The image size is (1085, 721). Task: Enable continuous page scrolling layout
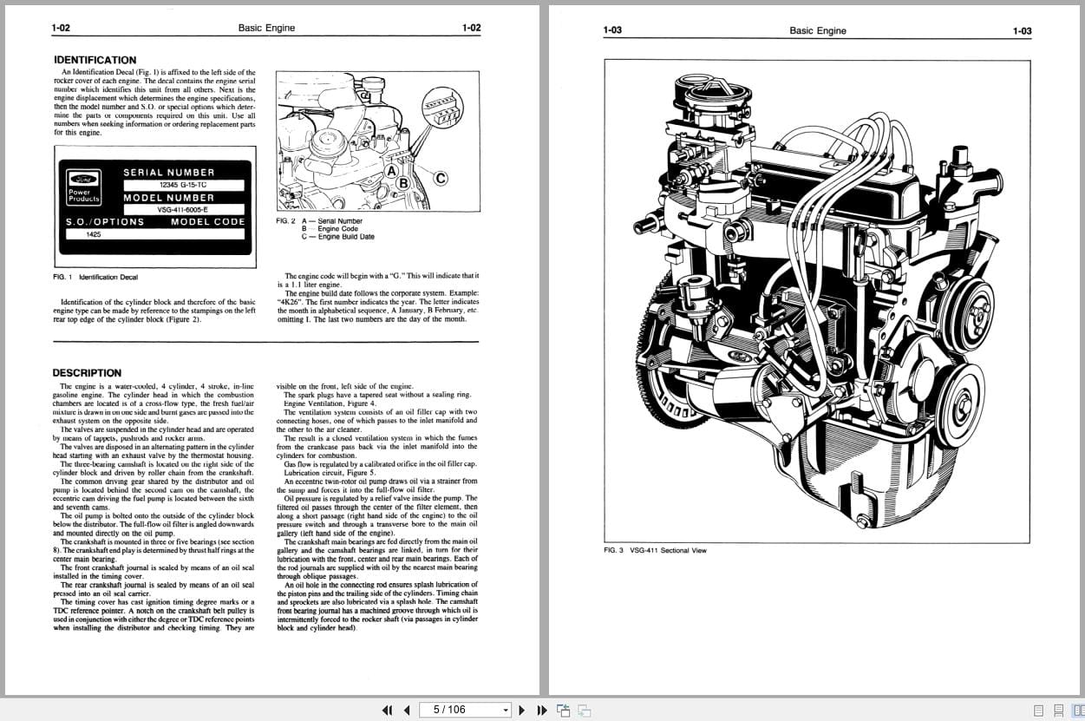(x=1059, y=710)
